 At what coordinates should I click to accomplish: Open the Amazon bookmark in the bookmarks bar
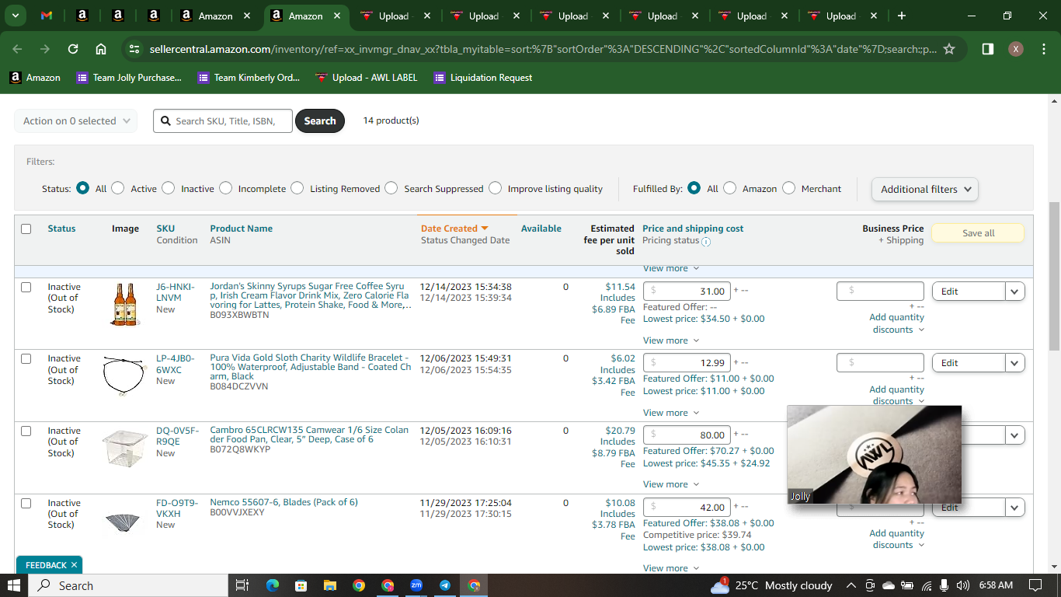tap(35, 78)
